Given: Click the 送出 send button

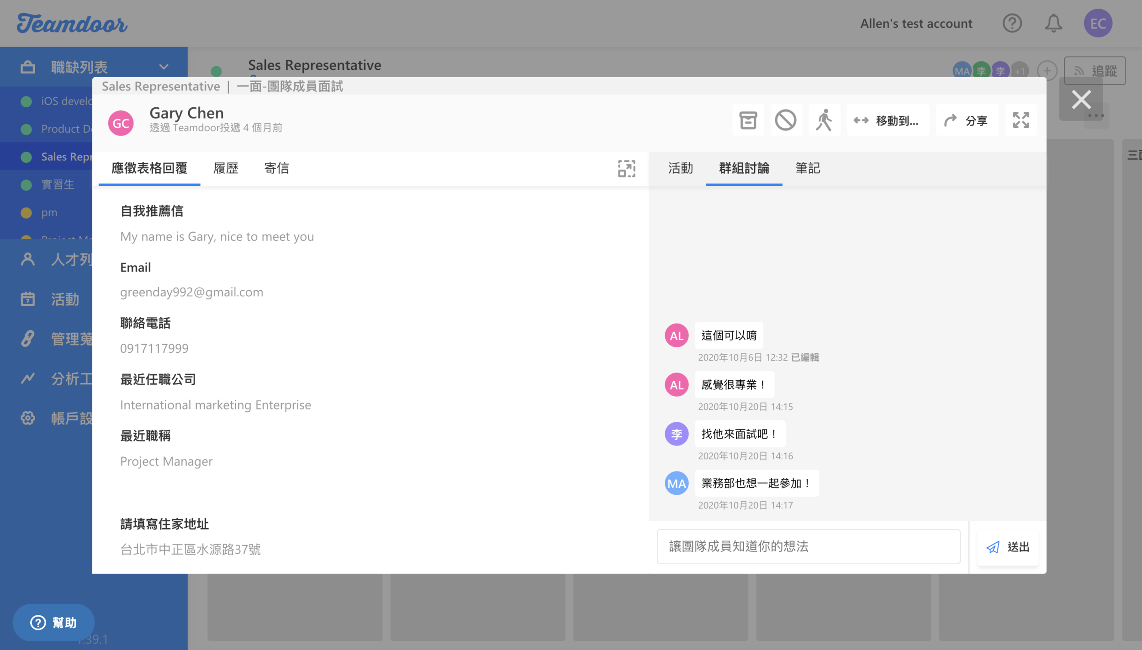Looking at the screenshot, I should [x=1008, y=547].
